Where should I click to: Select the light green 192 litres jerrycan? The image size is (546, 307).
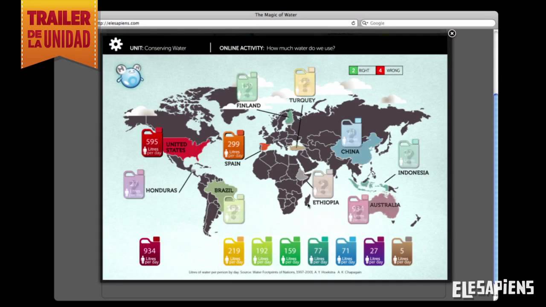[x=262, y=252]
